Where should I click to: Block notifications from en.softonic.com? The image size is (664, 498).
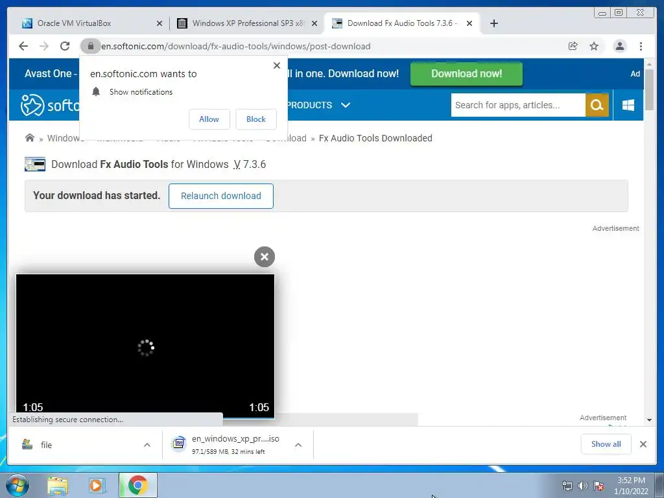pos(255,119)
